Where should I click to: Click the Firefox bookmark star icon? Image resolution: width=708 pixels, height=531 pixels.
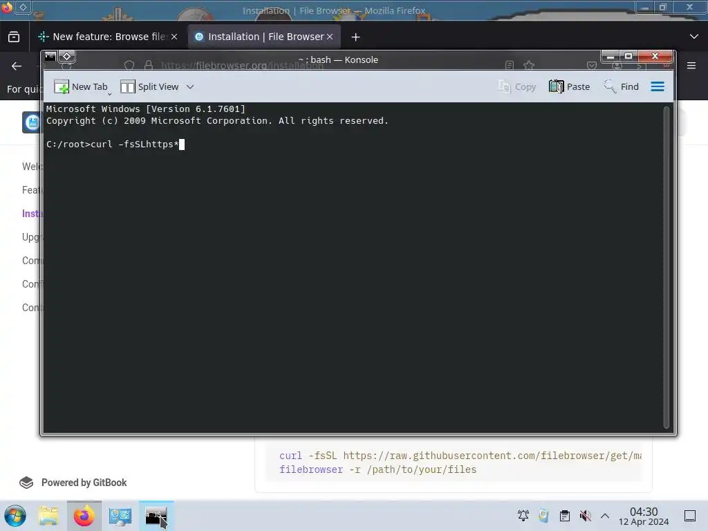pyautogui.click(x=529, y=66)
